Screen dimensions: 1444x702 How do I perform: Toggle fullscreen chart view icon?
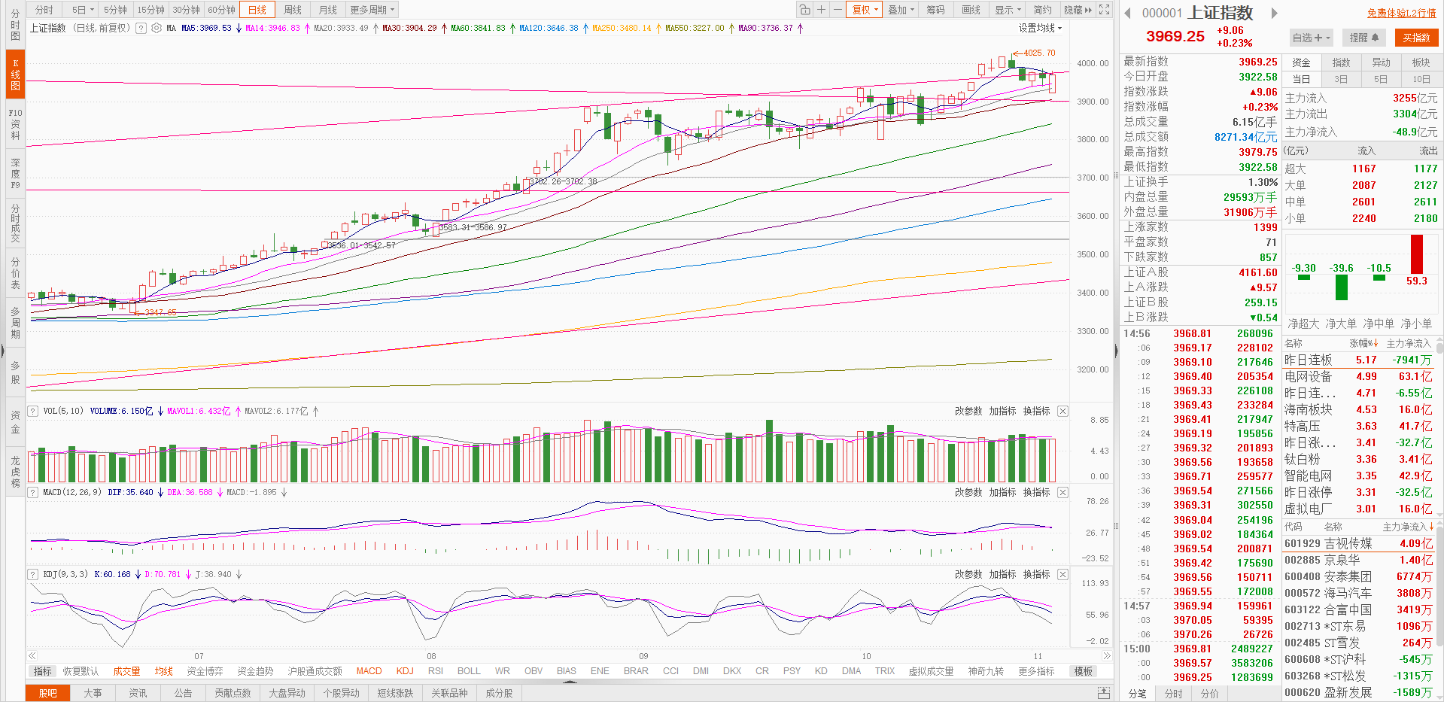click(x=1104, y=10)
